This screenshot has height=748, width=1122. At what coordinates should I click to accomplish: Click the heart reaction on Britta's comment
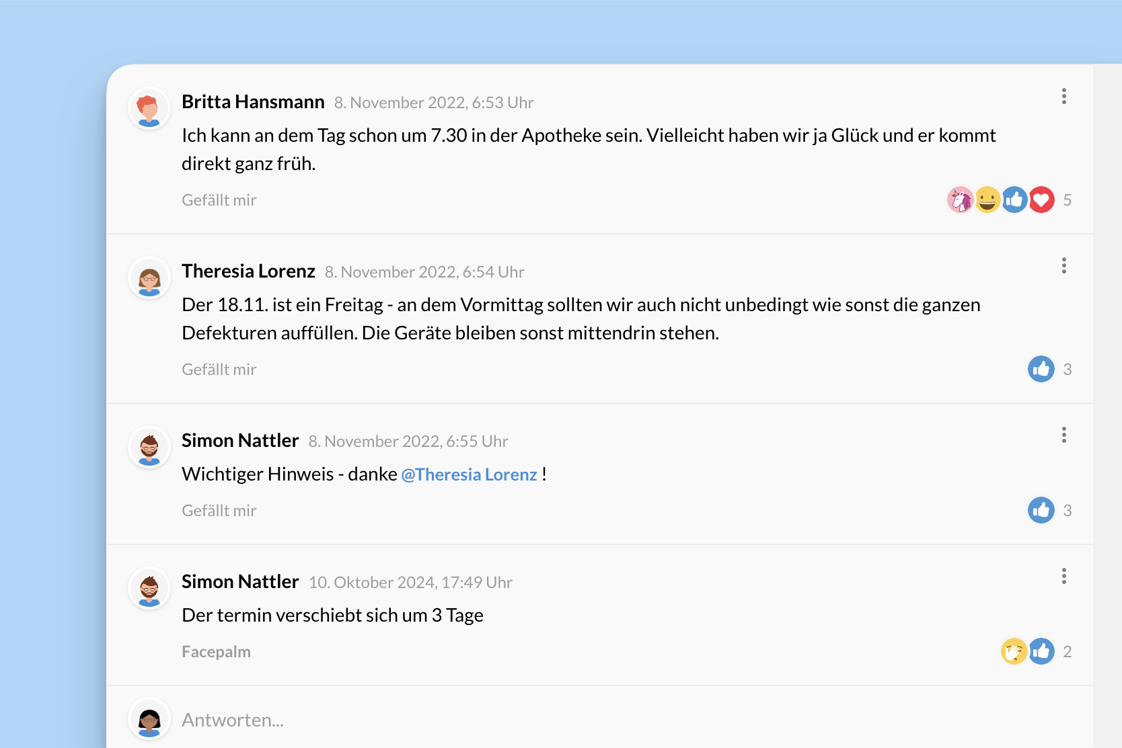[1042, 200]
